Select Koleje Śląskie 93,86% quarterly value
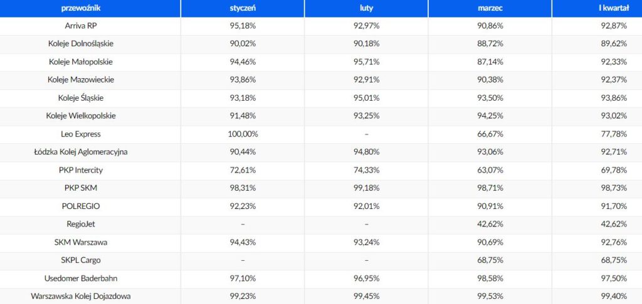 [x=614, y=98]
